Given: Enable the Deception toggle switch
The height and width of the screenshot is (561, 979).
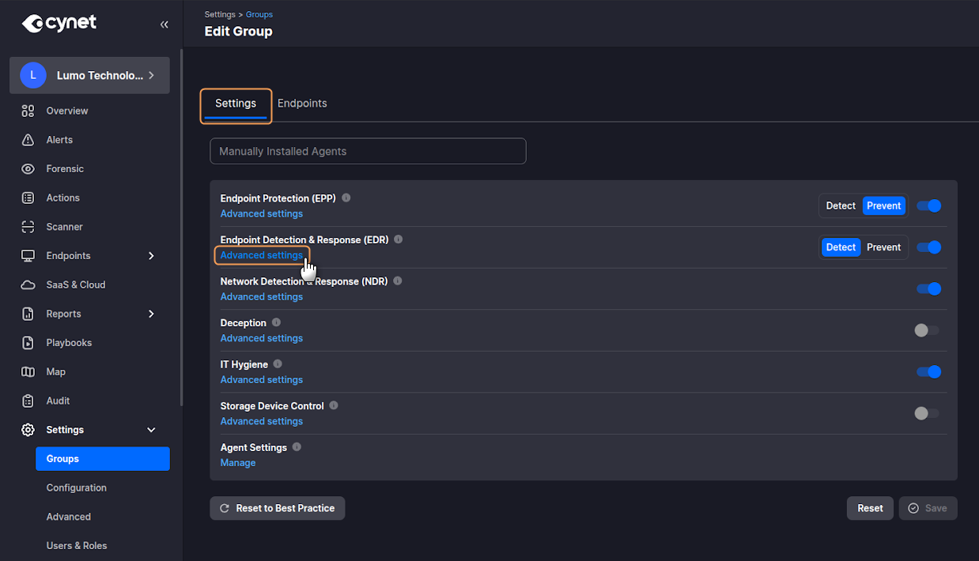Looking at the screenshot, I should [927, 330].
